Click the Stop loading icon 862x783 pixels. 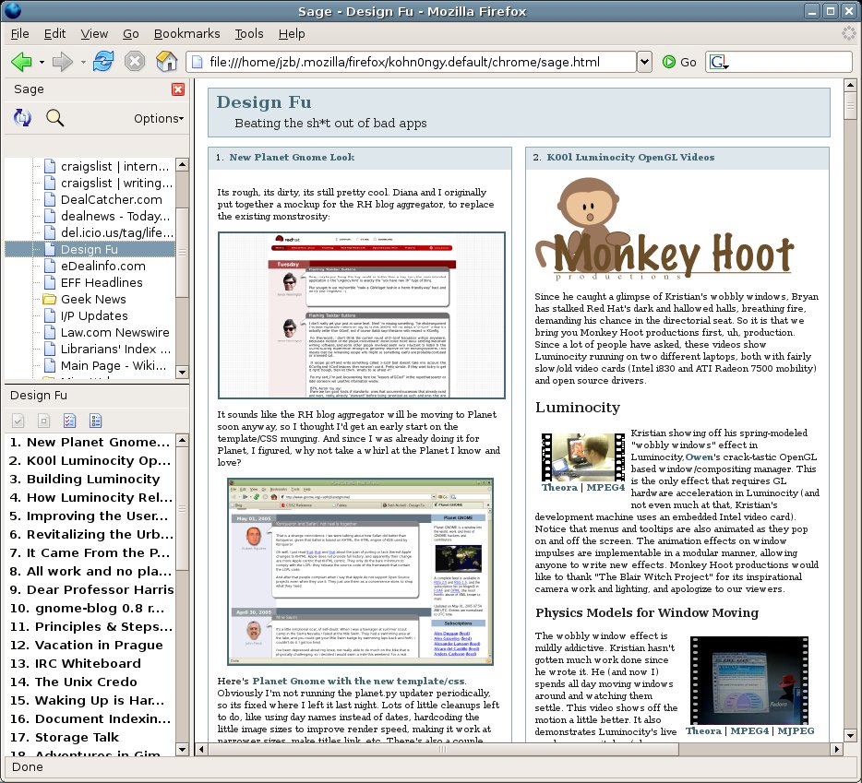click(134, 61)
